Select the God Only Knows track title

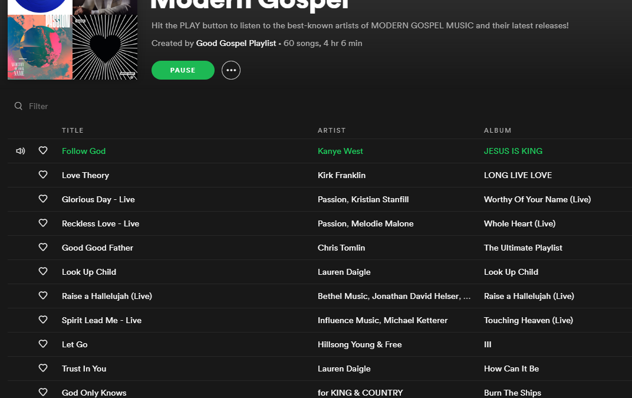tap(94, 393)
